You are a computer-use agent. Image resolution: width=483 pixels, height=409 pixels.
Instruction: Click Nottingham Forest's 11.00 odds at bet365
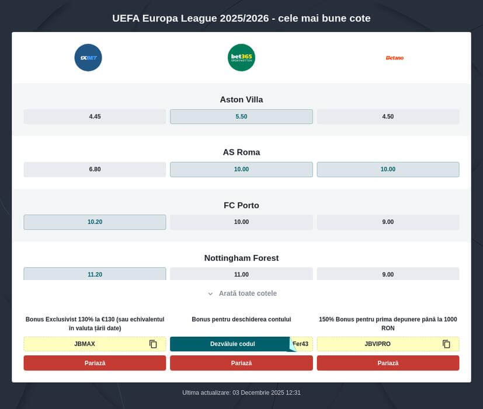[241, 274]
